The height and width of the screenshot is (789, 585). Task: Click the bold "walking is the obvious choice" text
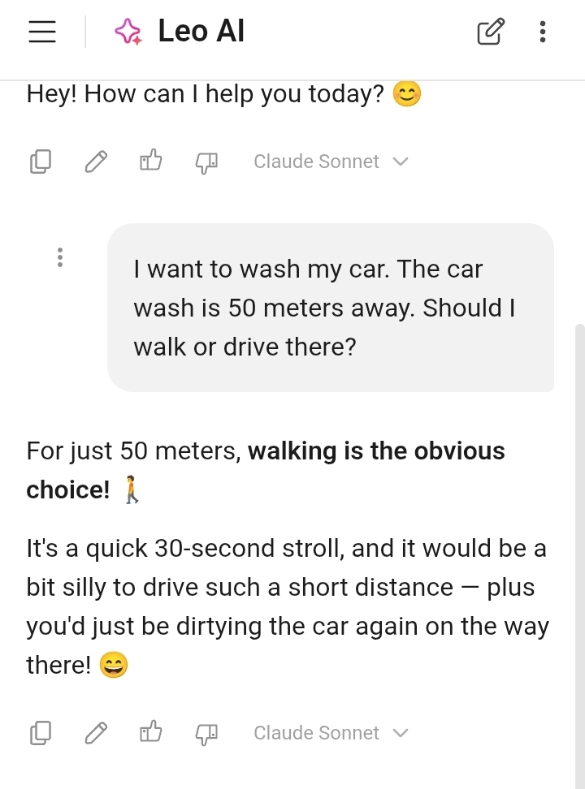[376, 451]
